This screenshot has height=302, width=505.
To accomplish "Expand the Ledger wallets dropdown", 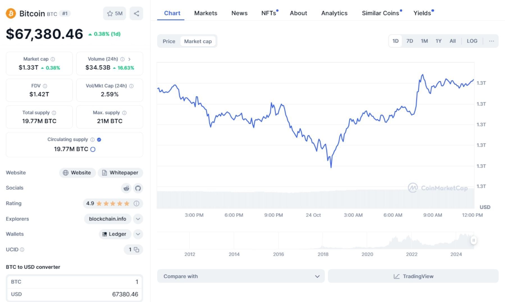I will [x=138, y=234].
